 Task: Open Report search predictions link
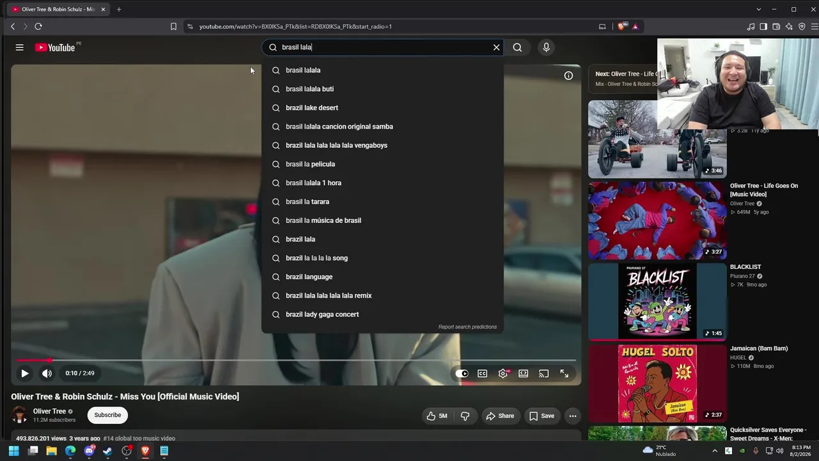click(x=467, y=327)
